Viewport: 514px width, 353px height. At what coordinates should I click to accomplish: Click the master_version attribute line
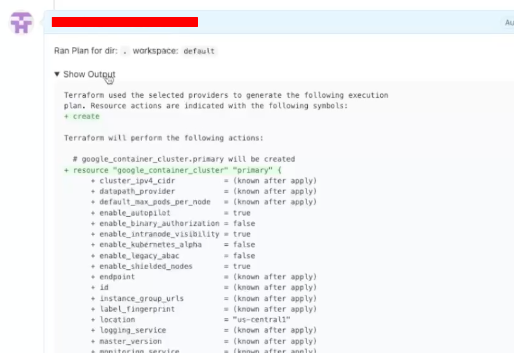(x=204, y=341)
